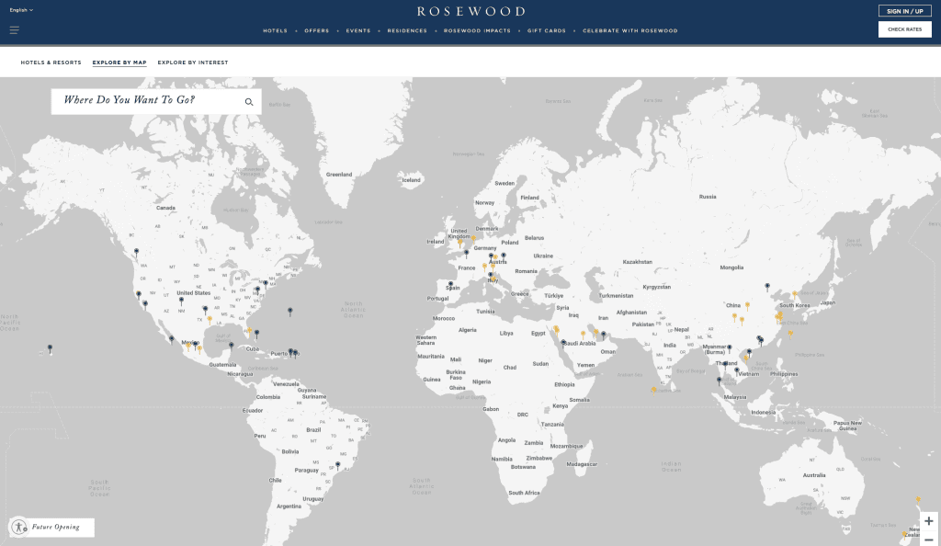Click the Brazil map label

pos(313,429)
